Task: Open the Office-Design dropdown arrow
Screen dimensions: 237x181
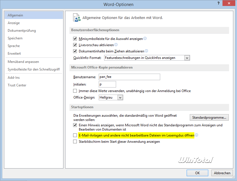Action: click(x=120, y=97)
